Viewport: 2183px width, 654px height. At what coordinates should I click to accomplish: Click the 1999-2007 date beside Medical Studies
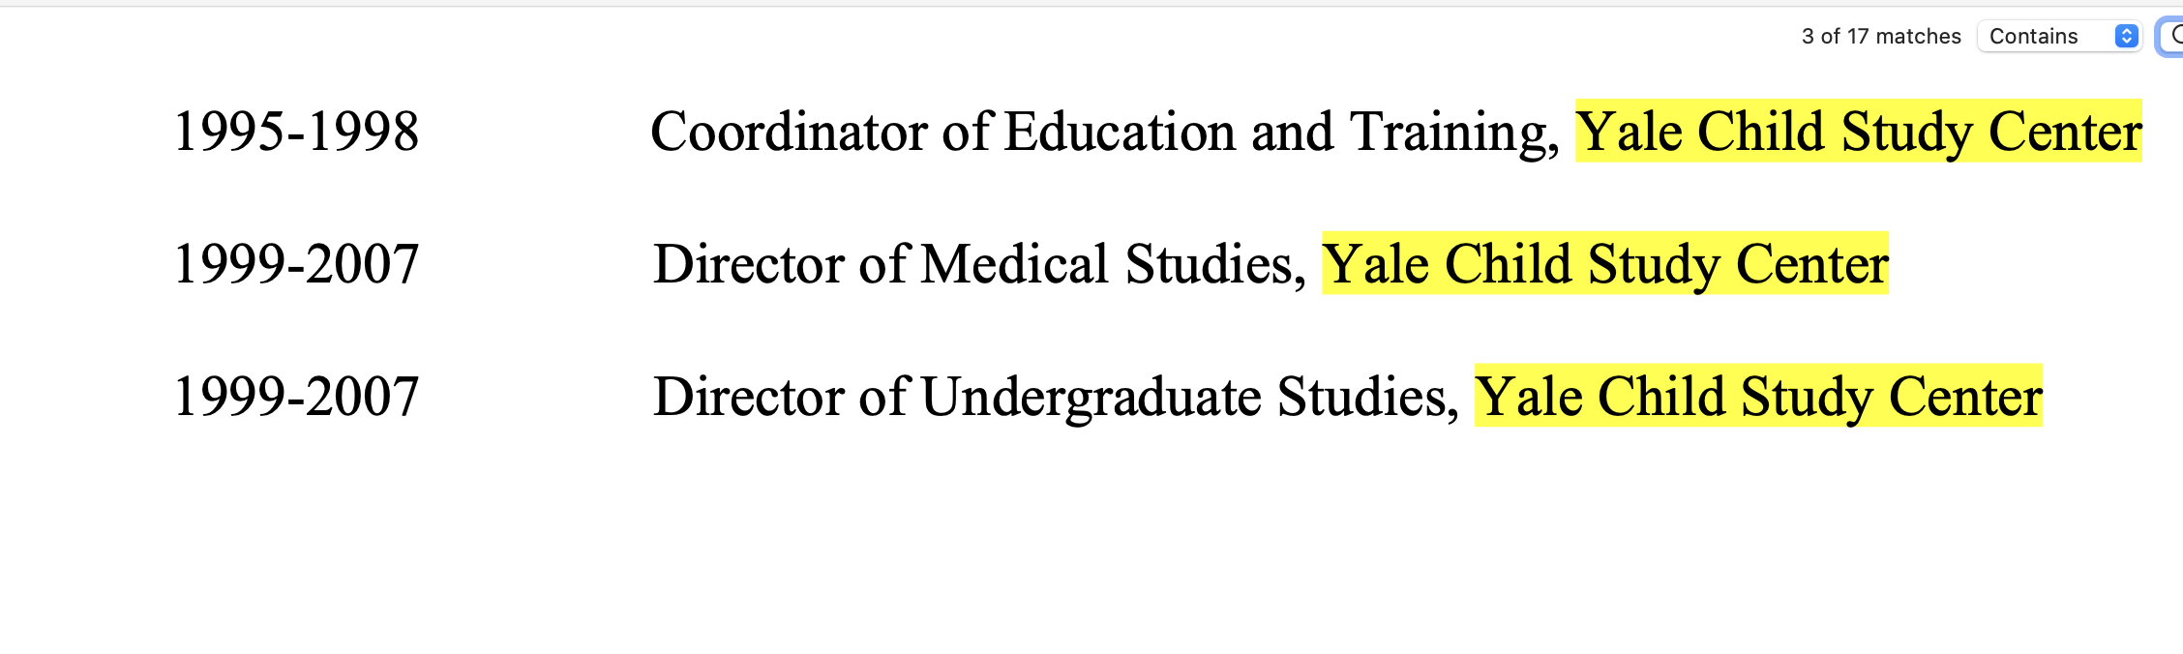(x=296, y=264)
